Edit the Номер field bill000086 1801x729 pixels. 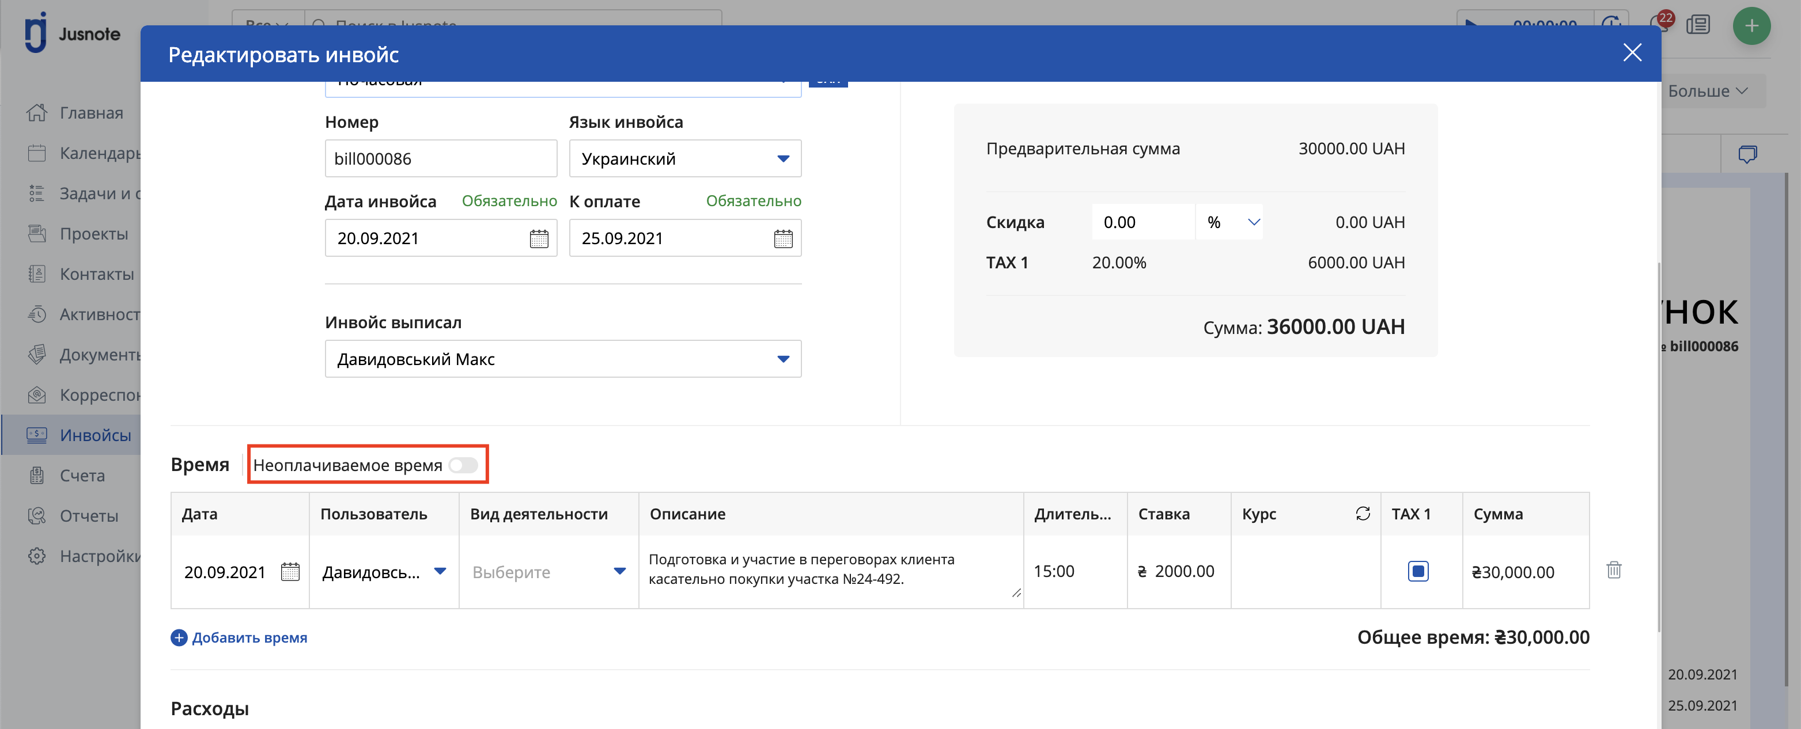[x=441, y=159]
